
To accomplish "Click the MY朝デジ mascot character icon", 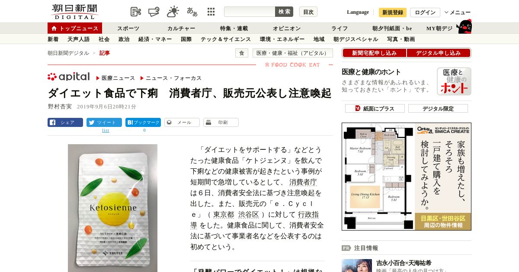I will tap(464, 27).
